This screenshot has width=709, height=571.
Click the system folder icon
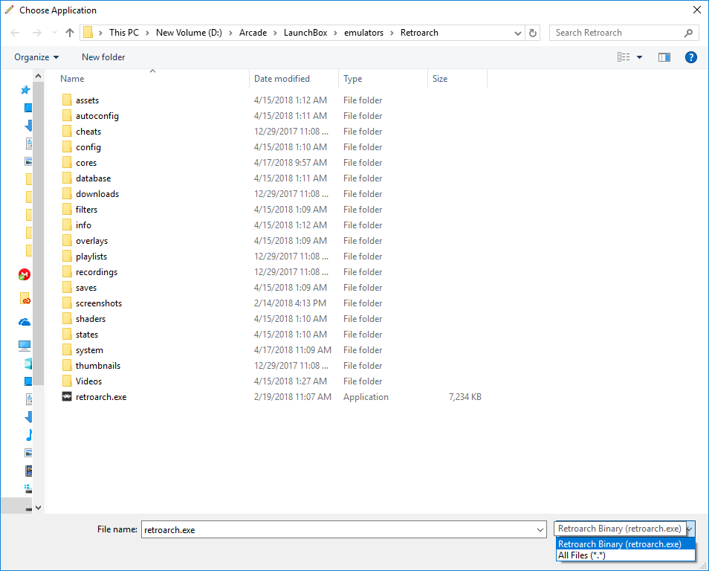point(67,349)
